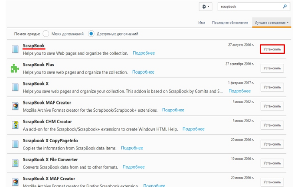This screenshot has width=294, height=192.
Task: Click the date 1 февраля 2017 г.
Action: coord(241,83)
